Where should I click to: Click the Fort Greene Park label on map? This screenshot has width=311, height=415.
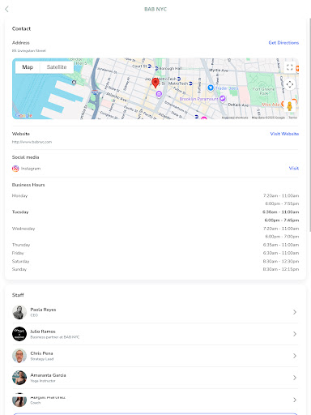coord(263,91)
